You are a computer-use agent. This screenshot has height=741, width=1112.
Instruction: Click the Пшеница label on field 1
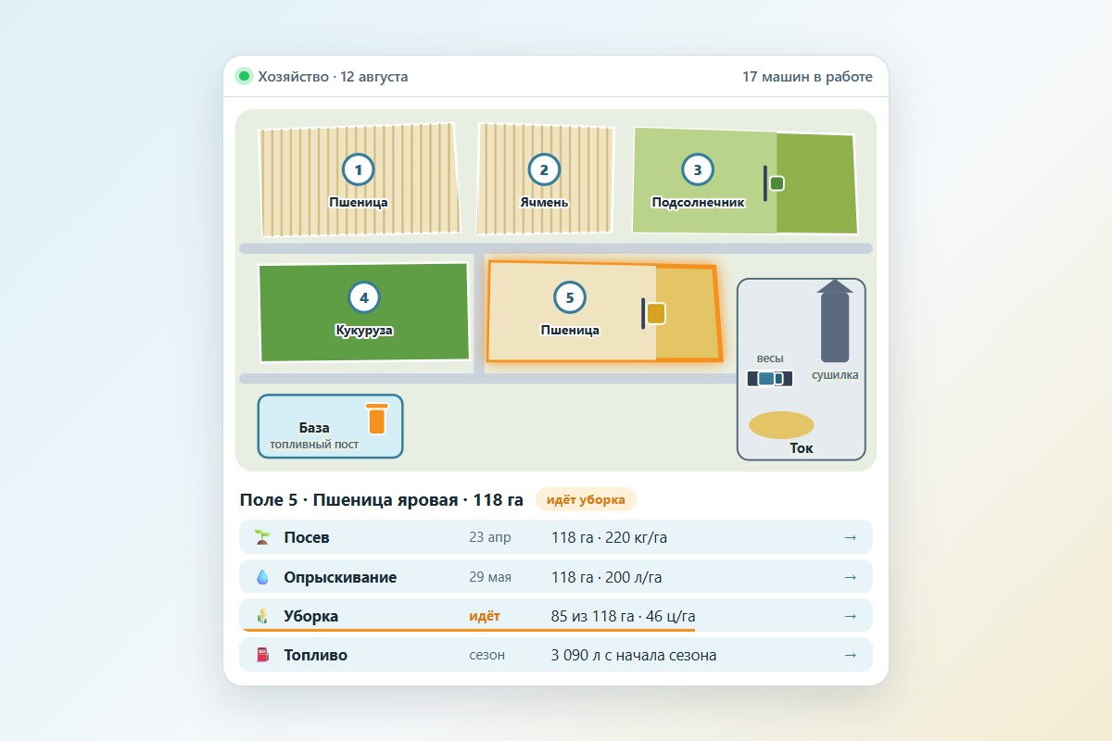(359, 202)
